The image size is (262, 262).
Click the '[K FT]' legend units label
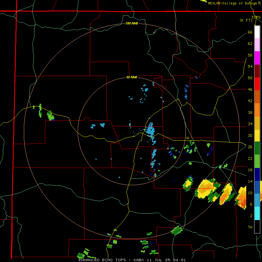point(246,20)
